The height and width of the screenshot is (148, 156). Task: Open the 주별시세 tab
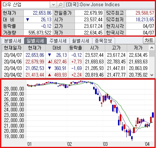[x=58, y=41]
